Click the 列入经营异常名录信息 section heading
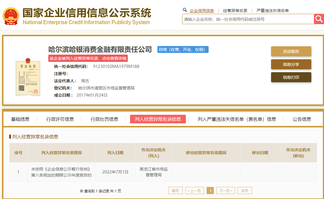Image resolution: width=324 pixels, height=199 pixels. [35, 137]
